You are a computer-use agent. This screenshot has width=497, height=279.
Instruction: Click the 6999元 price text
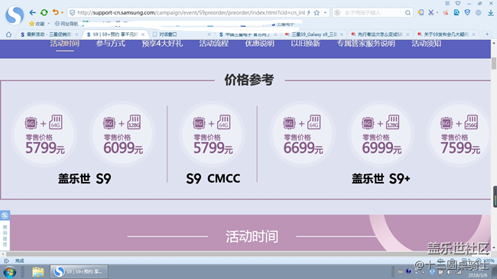tap(382, 148)
